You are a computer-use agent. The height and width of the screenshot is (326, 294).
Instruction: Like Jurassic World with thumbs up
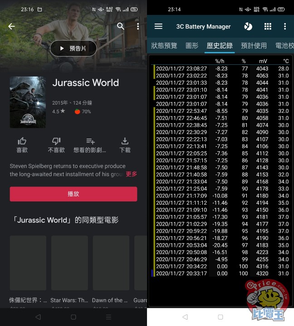click(x=22, y=145)
